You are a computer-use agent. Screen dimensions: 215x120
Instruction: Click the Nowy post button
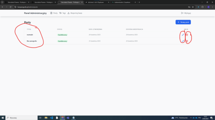[183, 22]
